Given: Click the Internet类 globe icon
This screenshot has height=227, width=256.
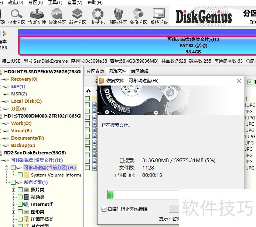Looking at the screenshot, I should 26,205.
